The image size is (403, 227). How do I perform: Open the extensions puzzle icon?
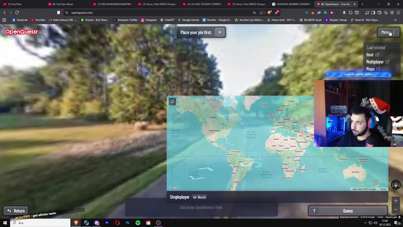point(350,13)
